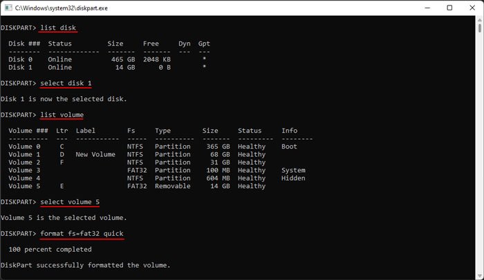Click the '604 MB' volume size
This screenshot has height=280, width=484.
(x=218, y=178)
